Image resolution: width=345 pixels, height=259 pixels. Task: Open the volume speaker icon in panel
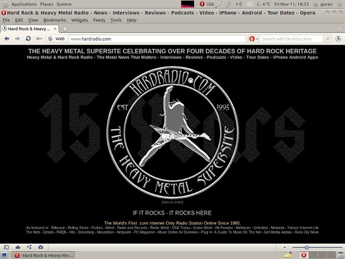238,4
